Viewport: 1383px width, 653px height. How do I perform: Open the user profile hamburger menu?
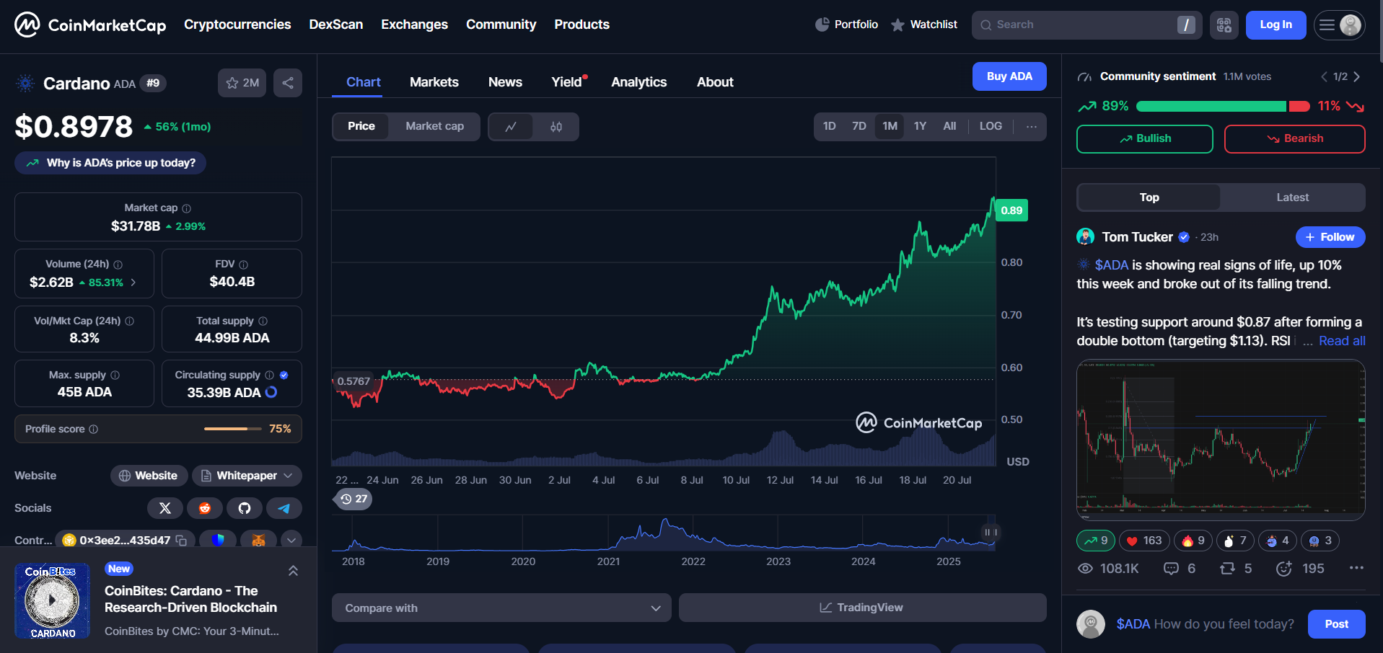click(x=1339, y=25)
